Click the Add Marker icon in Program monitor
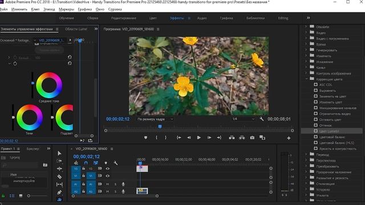This screenshot has width=365, height=205. coord(145,138)
